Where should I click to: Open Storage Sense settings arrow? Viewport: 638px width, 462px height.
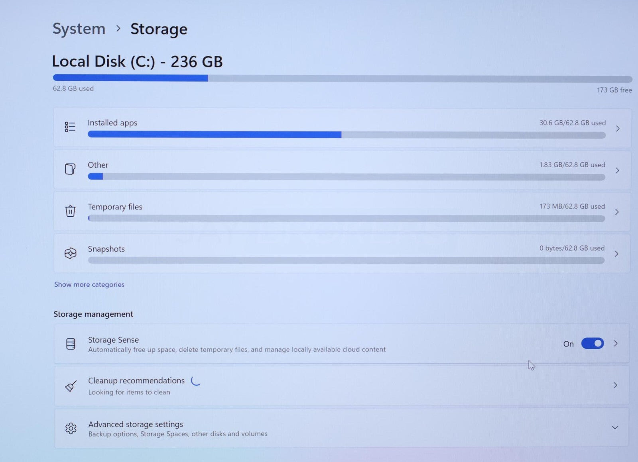tap(616, 343)
